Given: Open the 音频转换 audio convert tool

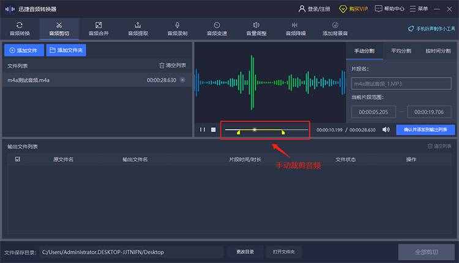Looking at the screenshot, I should [x=20, y=29].
